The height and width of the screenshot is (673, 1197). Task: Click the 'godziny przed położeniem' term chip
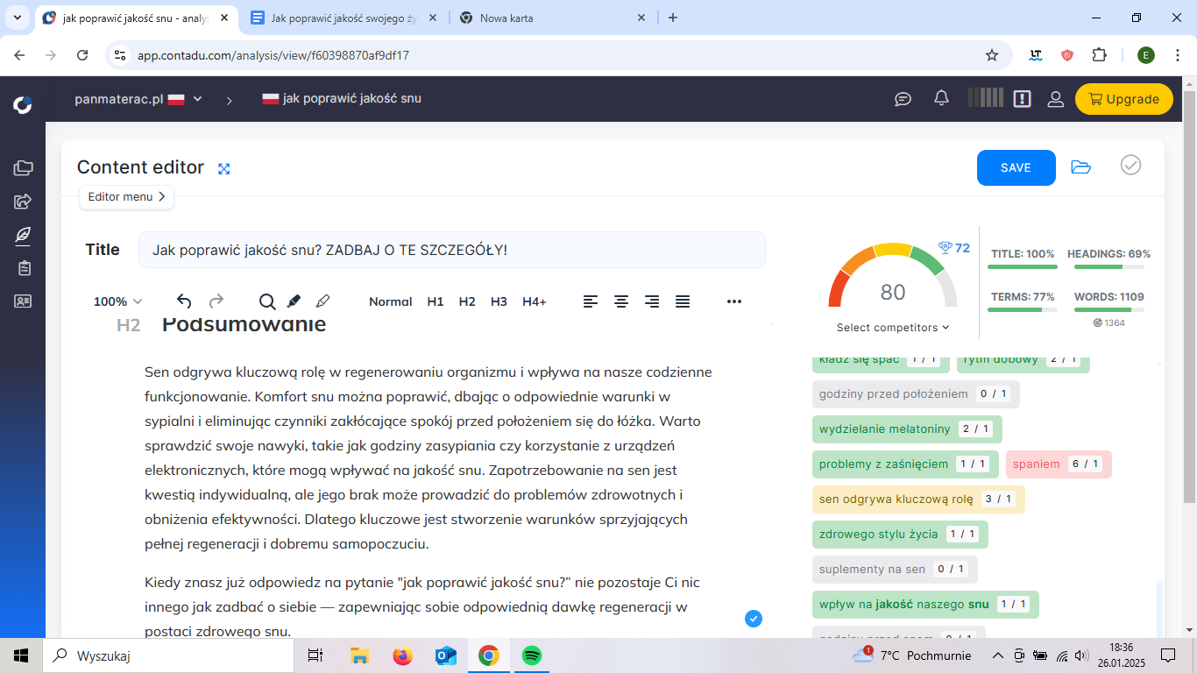916,394
